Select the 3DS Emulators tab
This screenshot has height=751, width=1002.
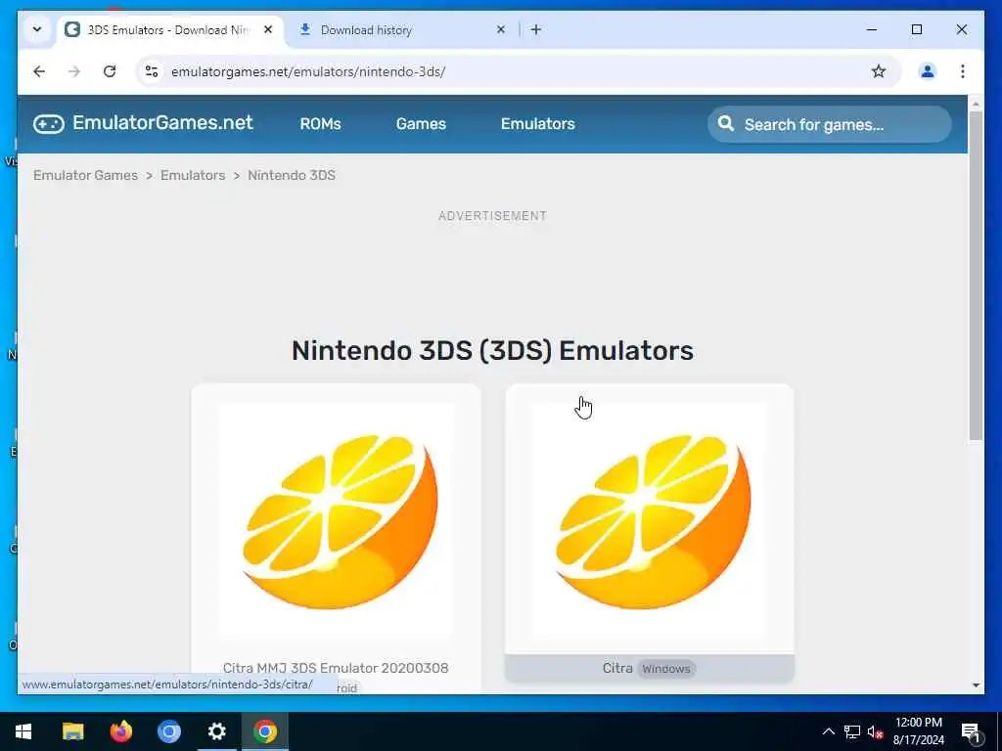(170, 30)
